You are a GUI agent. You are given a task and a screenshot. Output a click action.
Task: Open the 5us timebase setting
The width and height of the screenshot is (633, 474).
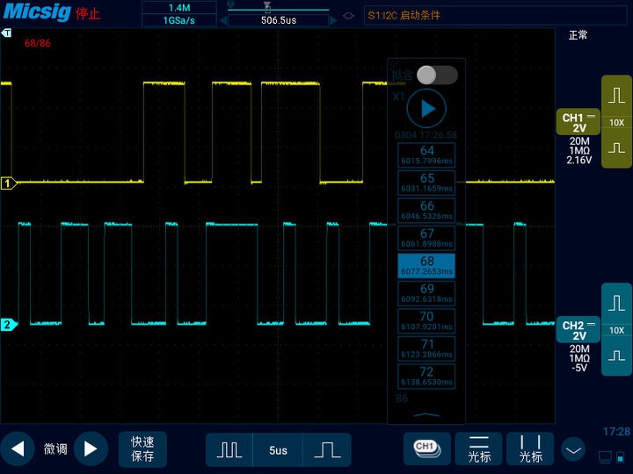(x=278, y=450)
